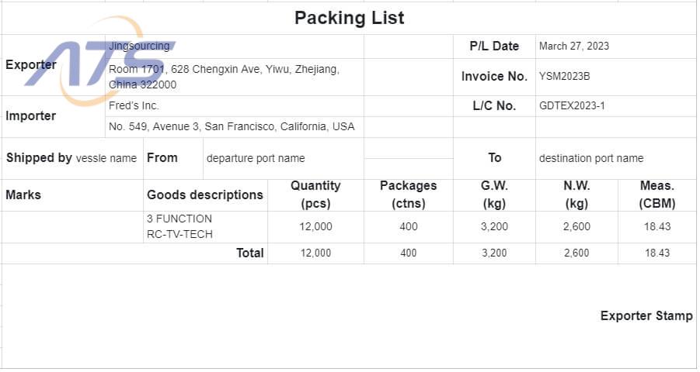700x372 pixels.
Task: Select the San Francisco importer address cell
Action: pyautogui.click(x=235, y=126)
